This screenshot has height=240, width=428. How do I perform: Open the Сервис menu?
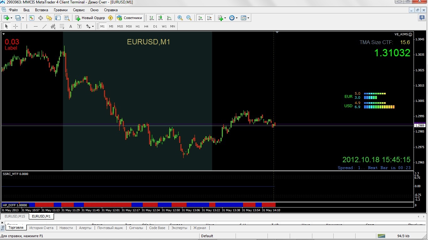tap(79, 10)
